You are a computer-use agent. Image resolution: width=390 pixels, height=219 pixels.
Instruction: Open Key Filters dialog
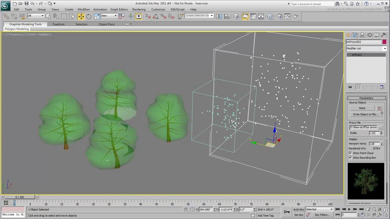322,215
